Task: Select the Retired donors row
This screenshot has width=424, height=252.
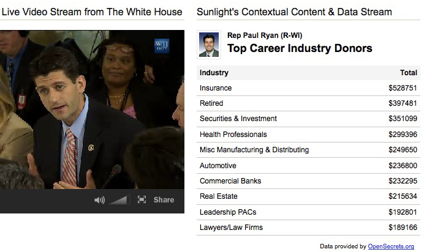Action: [x=308, y=103]
